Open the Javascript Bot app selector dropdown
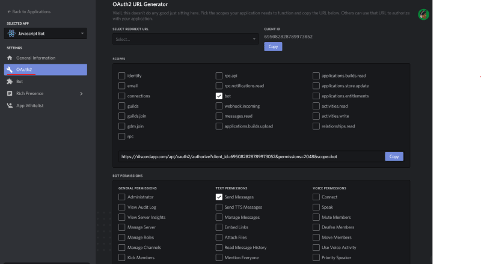Viewport: 481px width, 264px height. point(46,34)
